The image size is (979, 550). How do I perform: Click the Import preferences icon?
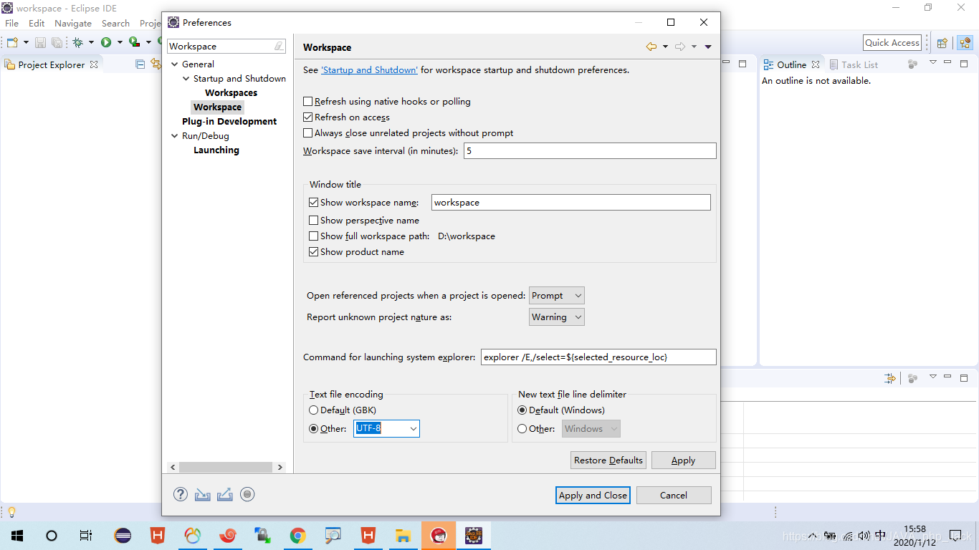[x=203, y=494]
